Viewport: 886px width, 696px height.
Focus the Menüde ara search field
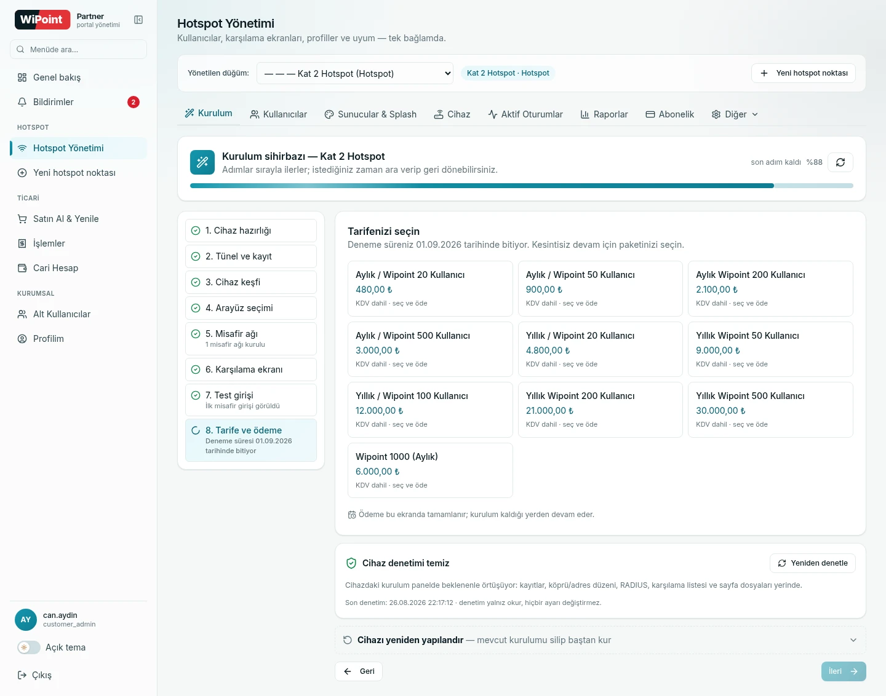coord(78,49)
